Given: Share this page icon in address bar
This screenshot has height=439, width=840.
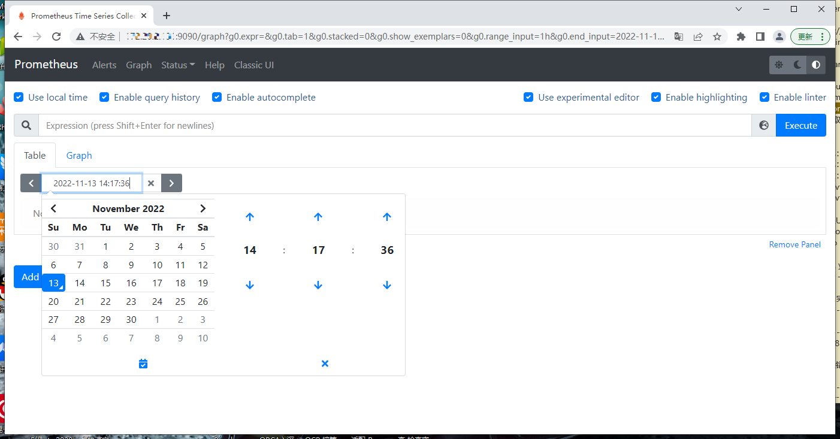Looking at the screenshot, I should tap(698, 37).
